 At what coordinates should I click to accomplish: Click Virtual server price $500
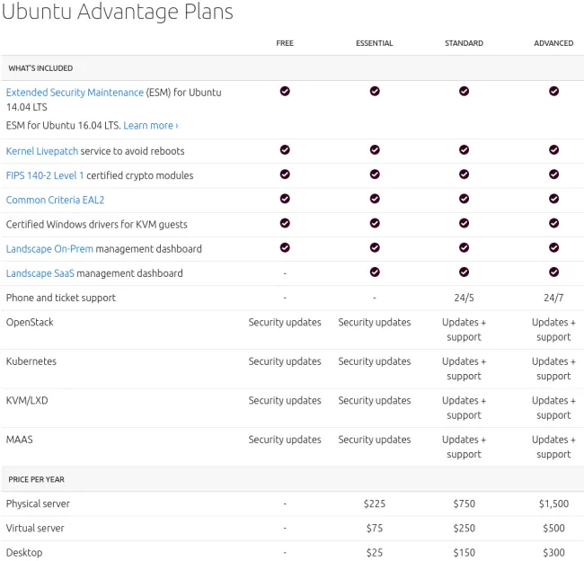(x=553, y=529)
